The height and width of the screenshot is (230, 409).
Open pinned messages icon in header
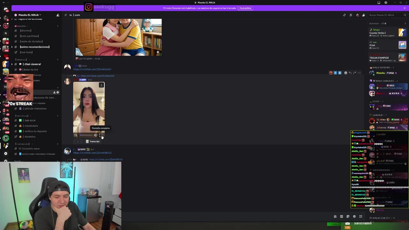(357, 15)
